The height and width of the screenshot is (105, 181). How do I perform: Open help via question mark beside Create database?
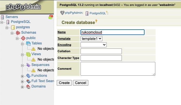96,21
